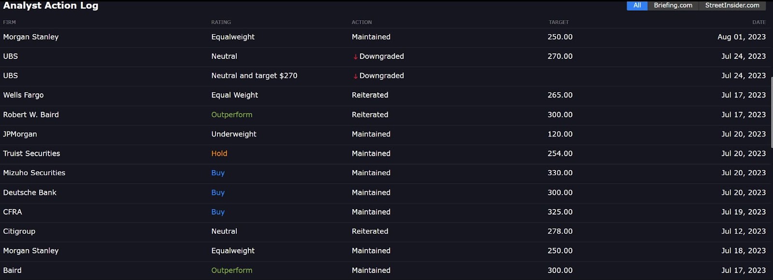Select the JPMorgan Underweight row
This screenshot has width=773, height=280.
tap(385, 134)
